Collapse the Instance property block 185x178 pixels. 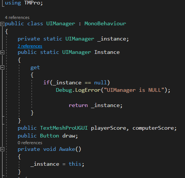pyautogui.click(x=2, y=52)
